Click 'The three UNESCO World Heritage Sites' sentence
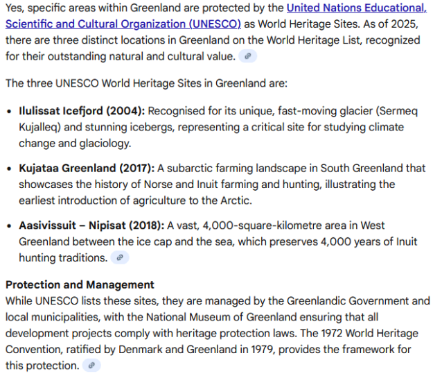The height and width of the screenshot is (376, 433). click(x=146, y=83)
